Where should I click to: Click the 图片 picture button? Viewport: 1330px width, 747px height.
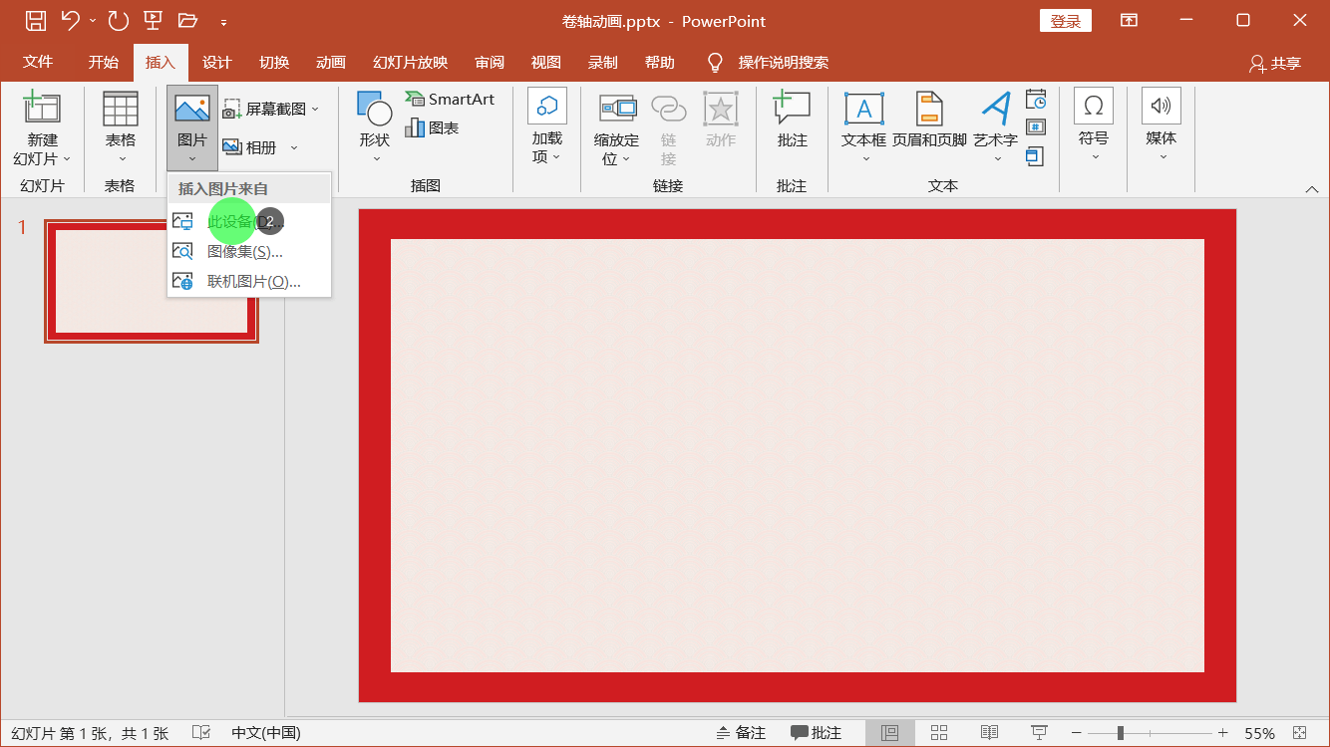[x=192, y=127]
